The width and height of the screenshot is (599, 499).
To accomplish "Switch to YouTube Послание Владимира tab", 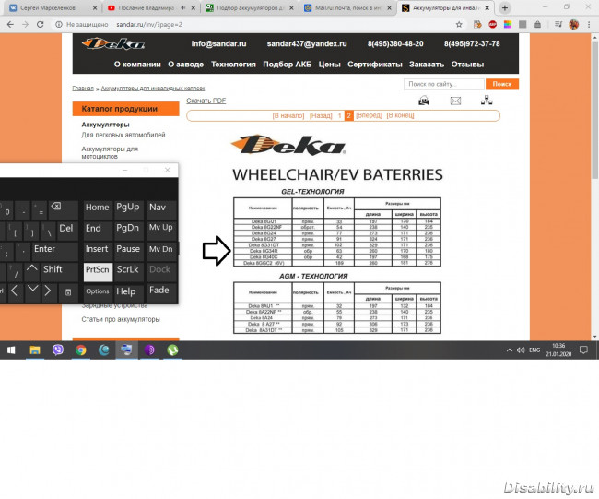I will [x=152, y=7].
